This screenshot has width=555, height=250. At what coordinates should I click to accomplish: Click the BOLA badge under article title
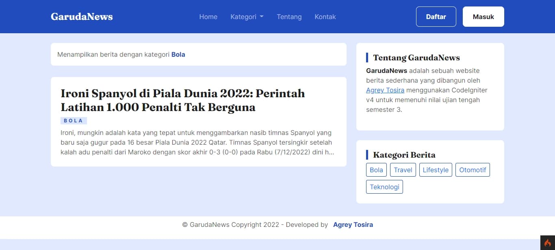(x=74, y=121)
